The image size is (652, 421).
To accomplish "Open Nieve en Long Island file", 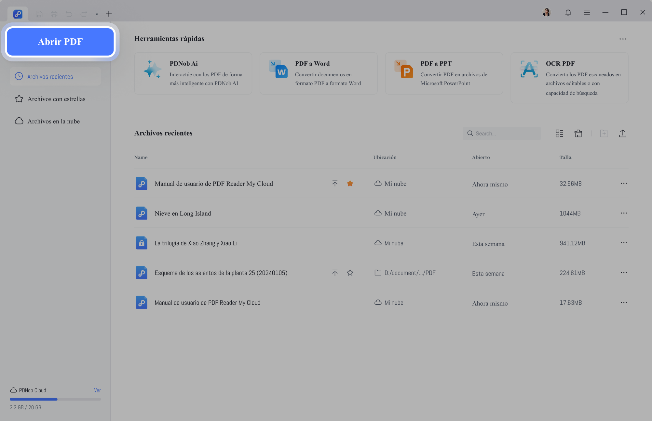I will pos(183,213).
